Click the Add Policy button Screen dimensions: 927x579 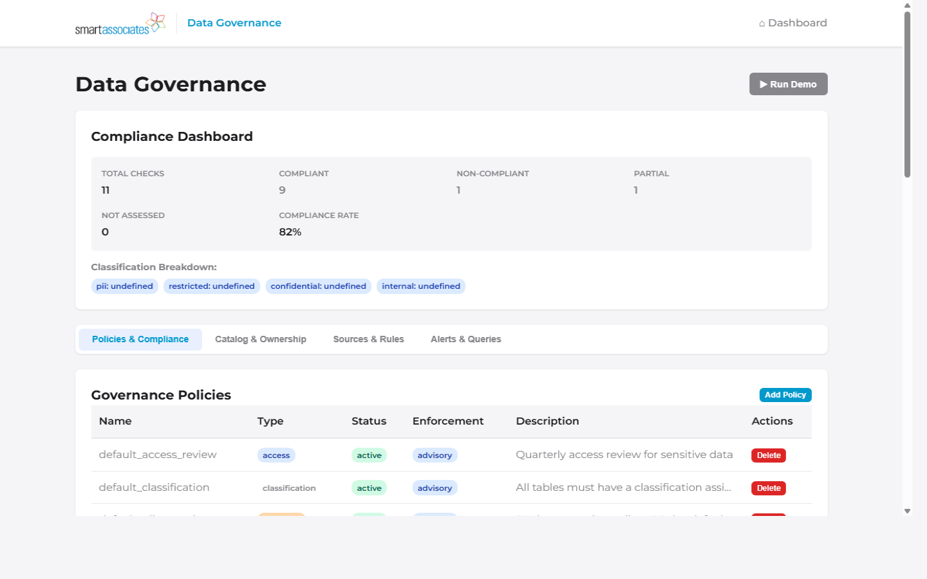click(785, 394)
